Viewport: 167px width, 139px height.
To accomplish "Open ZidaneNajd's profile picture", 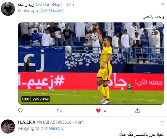I will coord(8,9).
